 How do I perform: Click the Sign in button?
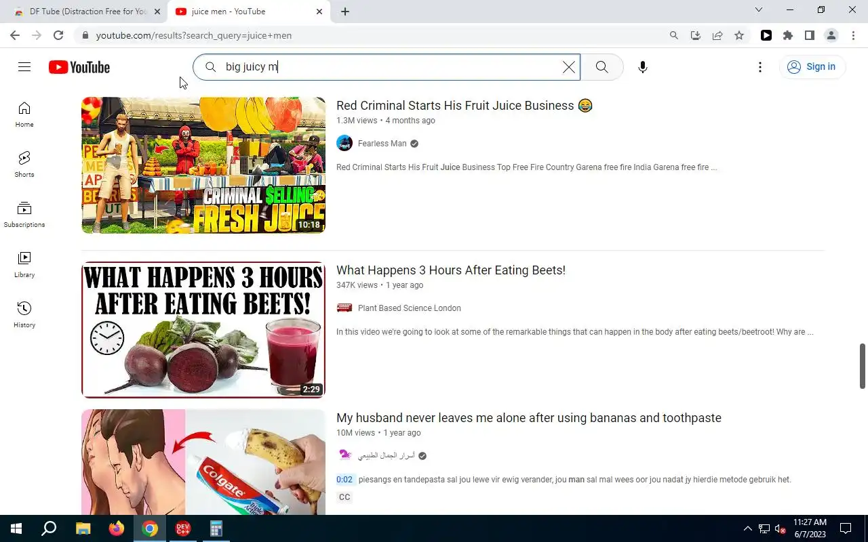(812, 66)
